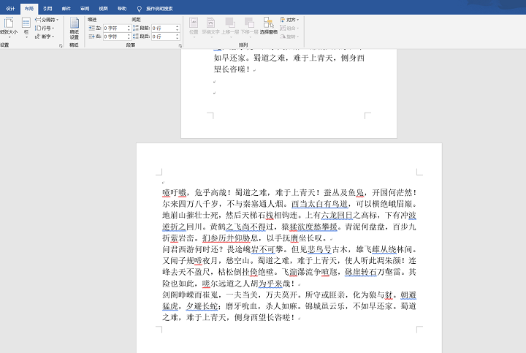Click the left indent (左) input field
This screenshot has width=526, height=353.
coord(115,29)
